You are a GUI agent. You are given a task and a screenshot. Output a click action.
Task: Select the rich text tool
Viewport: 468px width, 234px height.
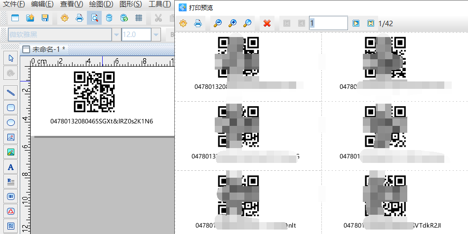11,182
